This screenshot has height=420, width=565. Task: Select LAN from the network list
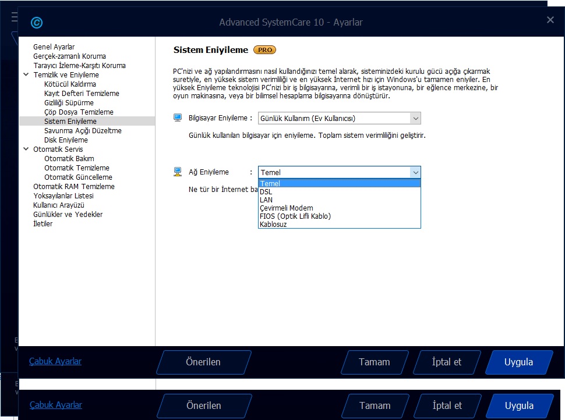pyautogui.click(x=340, y=200)
